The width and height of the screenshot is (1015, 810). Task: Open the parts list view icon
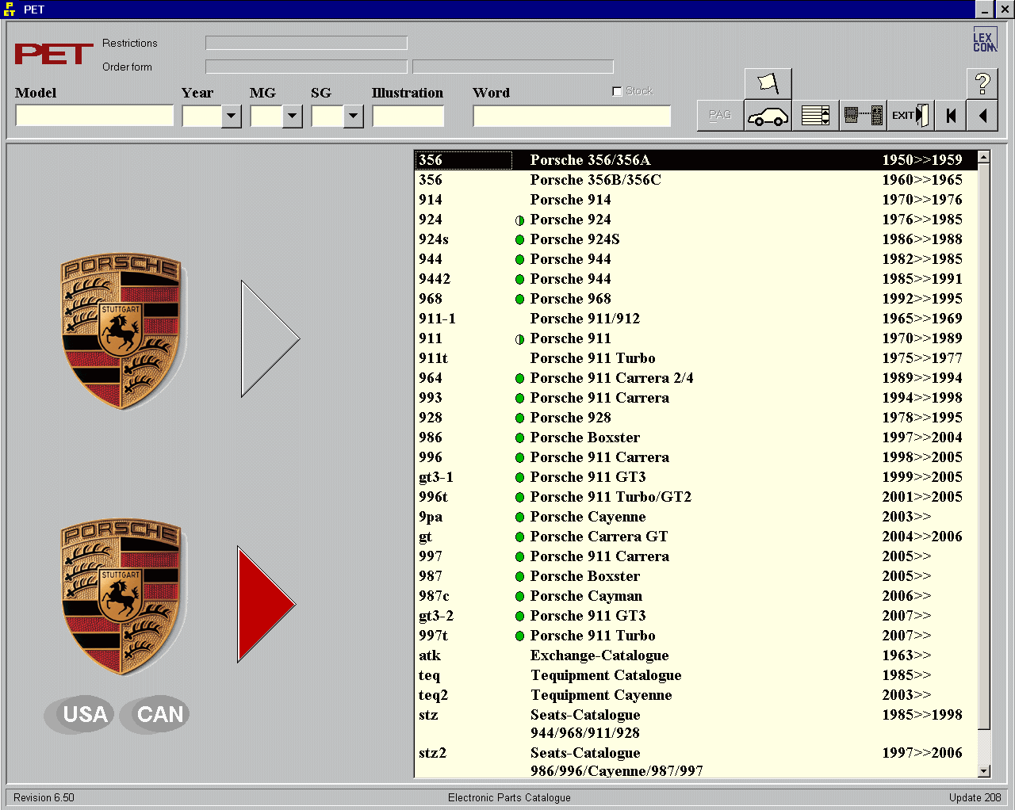pyautogui.click(x=815, y=116)
